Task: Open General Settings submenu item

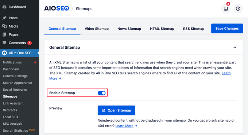Action: tap(15, 76)
